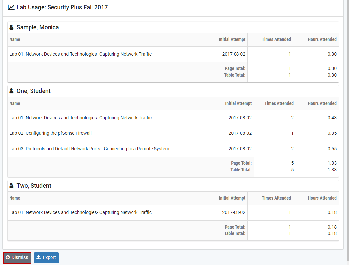Click the user icon next to Sample, Monica

tap(11, 27)
